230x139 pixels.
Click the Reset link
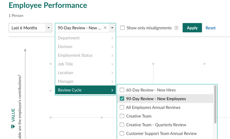(210, 28)
